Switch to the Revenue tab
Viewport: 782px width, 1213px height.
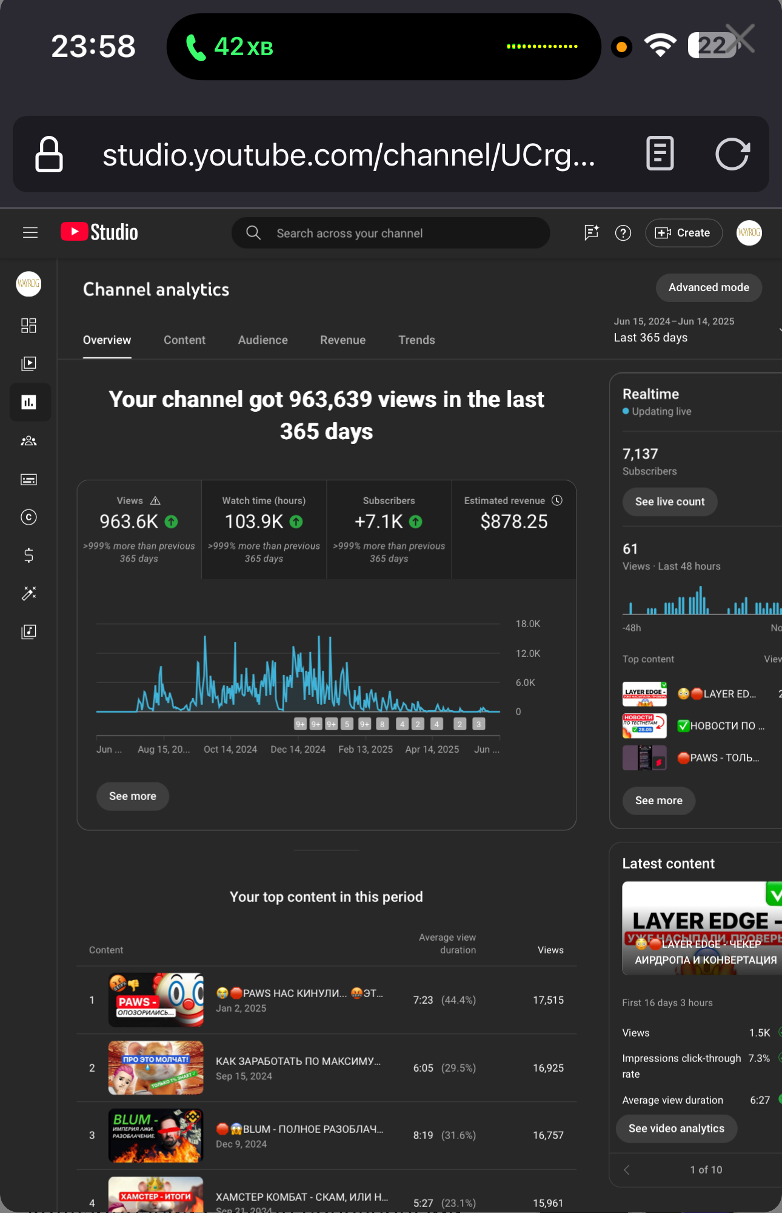(343, 340)
